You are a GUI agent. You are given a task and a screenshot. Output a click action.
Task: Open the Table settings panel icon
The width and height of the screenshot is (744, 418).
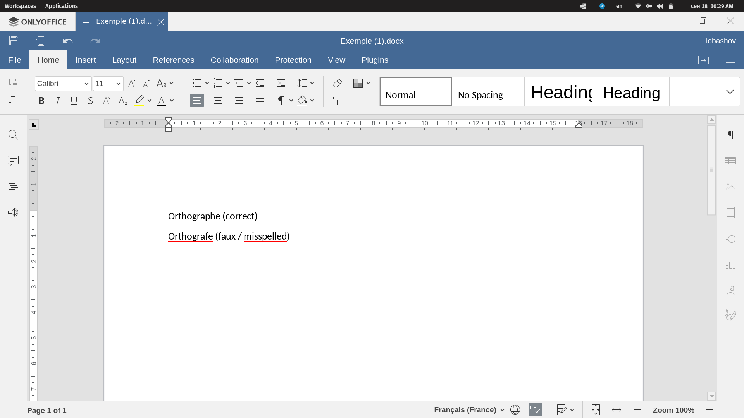pos(731,160)
